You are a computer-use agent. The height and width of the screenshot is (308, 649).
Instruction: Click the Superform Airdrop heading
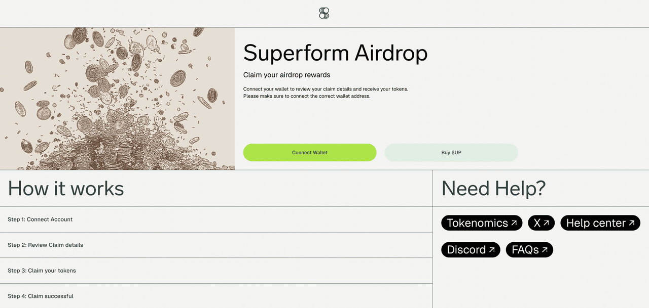(x=335, y=53)
